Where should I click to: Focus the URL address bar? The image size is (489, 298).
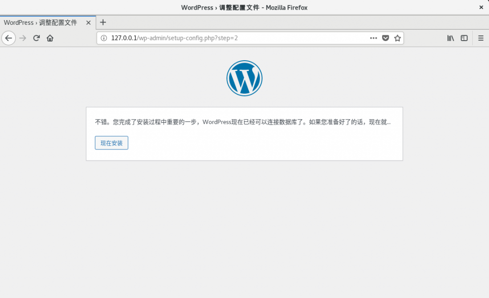pos(239,38)
